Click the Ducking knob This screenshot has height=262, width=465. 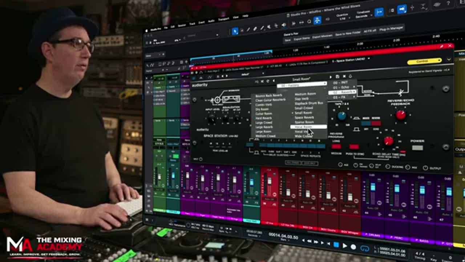click(x=388, y=167)
